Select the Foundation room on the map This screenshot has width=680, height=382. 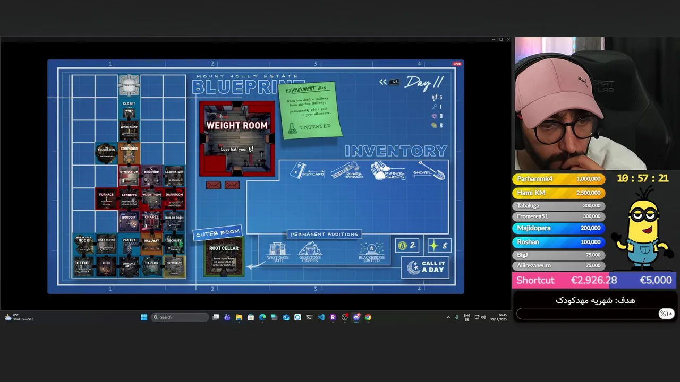click(106, 154)
